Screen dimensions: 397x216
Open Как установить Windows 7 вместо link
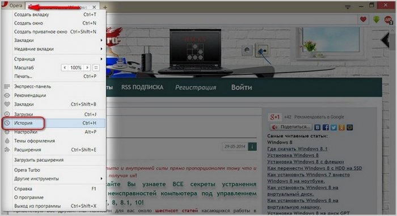point(309,175)
